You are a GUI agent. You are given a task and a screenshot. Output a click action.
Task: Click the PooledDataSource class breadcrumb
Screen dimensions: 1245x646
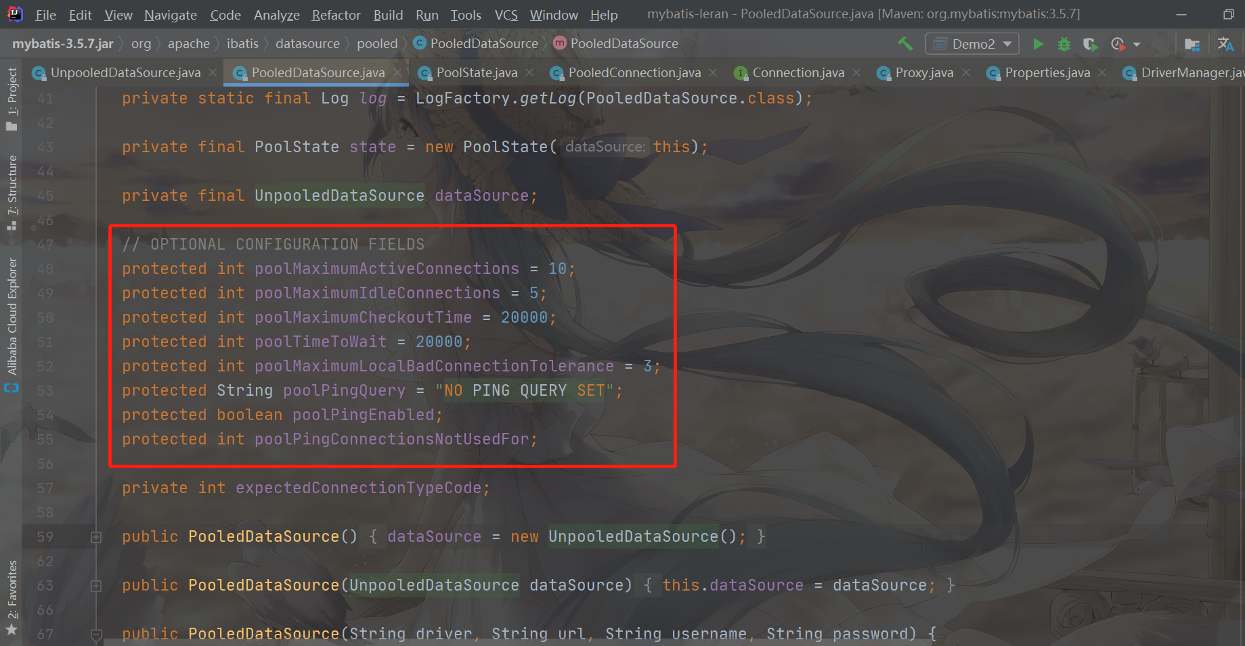click(476, 44)
